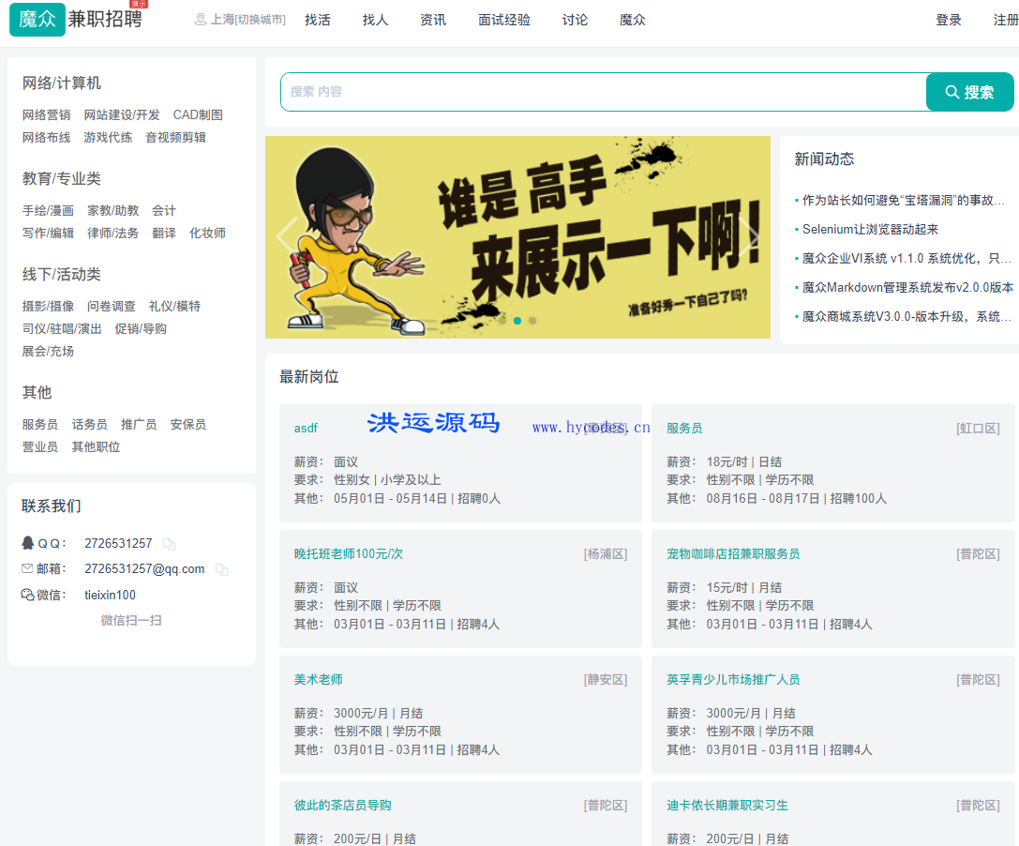Image resolution: width=1019 pixels, height=846 pixels.
Task: Open the 摄影/摄像 category
Action: pyautogui.click(x=48, y=307)
